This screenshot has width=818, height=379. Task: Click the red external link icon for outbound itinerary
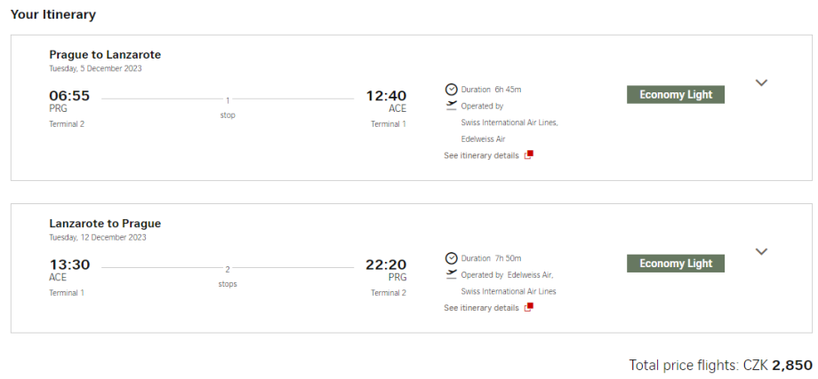pos(528,155)
